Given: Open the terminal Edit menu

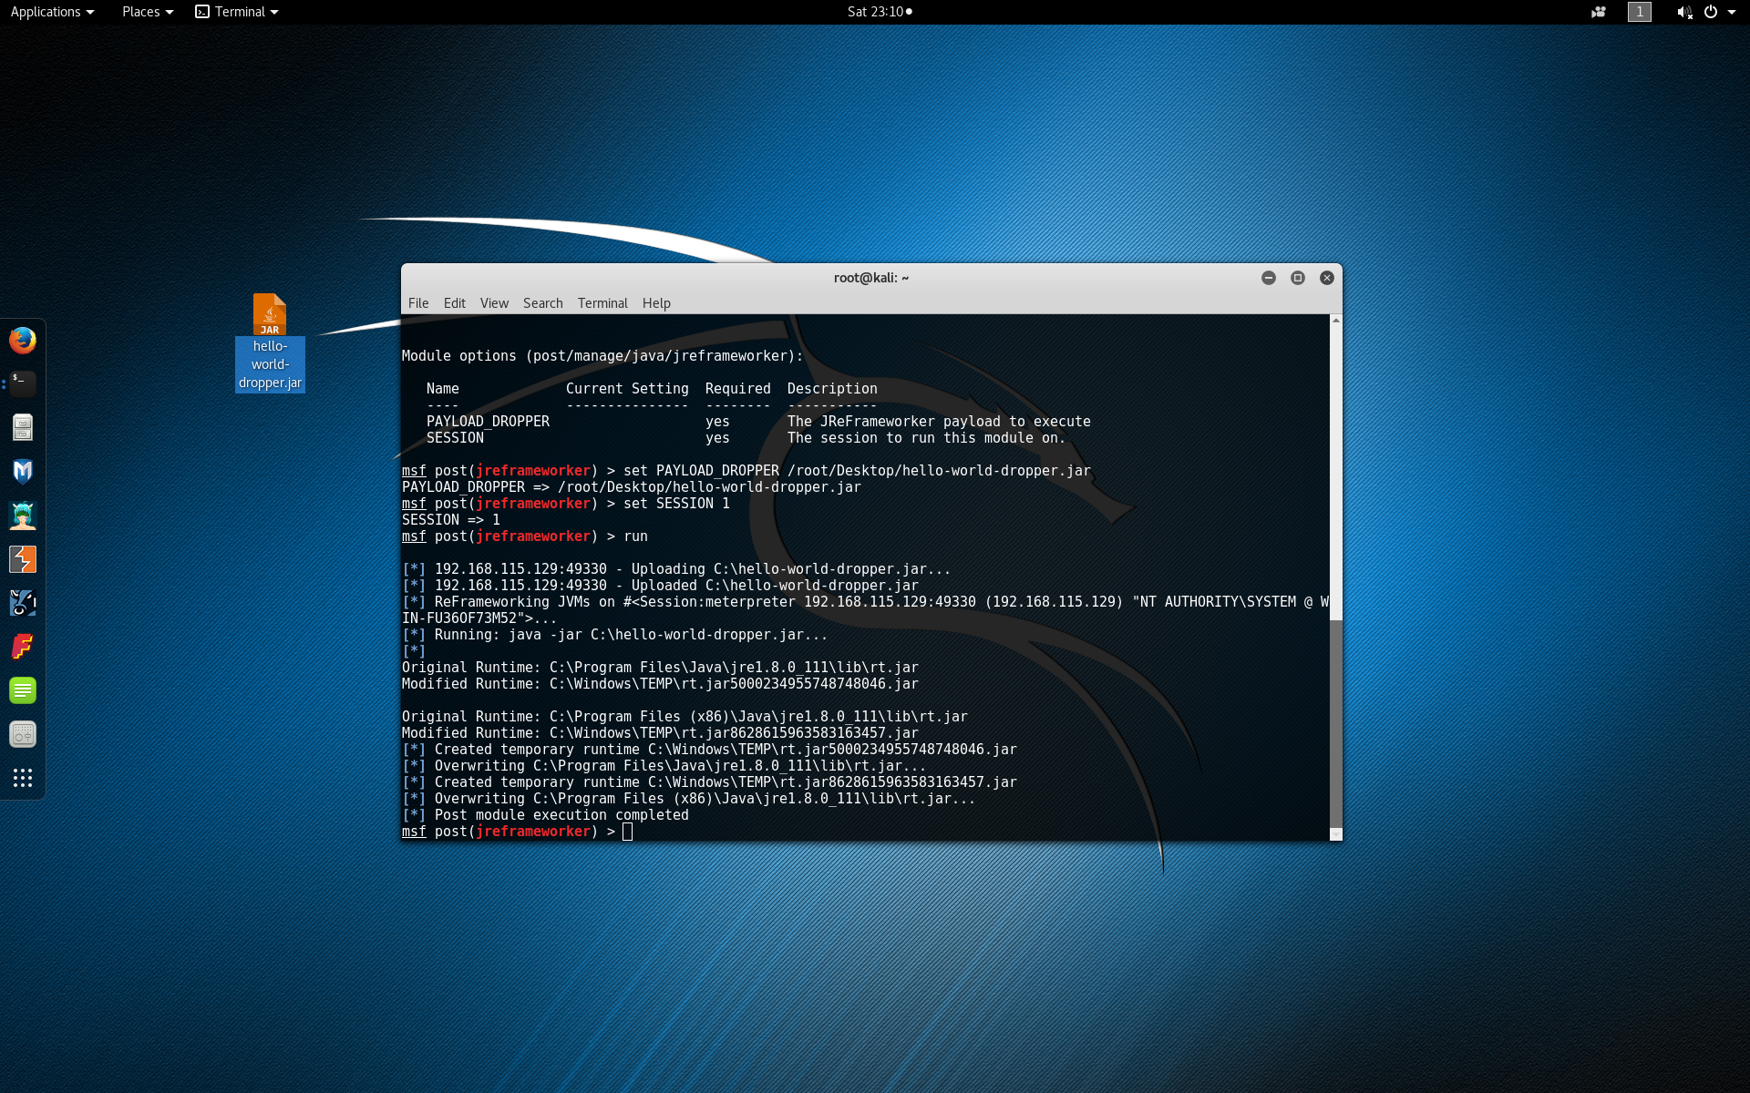Looking at the screenshot, I should [455, 303].
